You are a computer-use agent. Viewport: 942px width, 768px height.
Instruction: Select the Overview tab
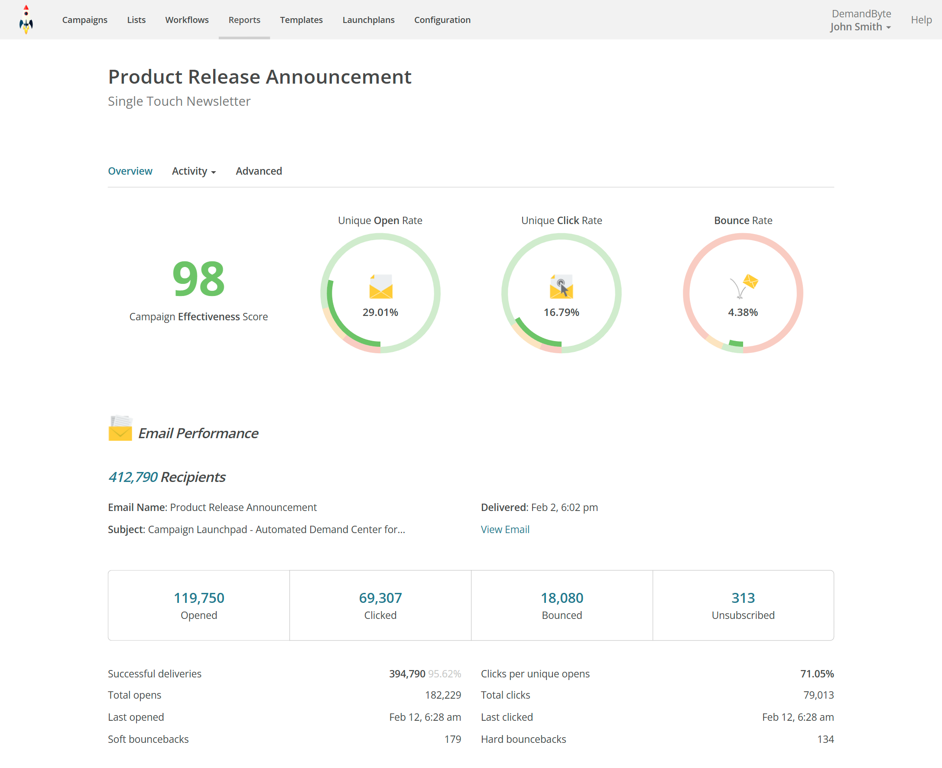(130, 171)
